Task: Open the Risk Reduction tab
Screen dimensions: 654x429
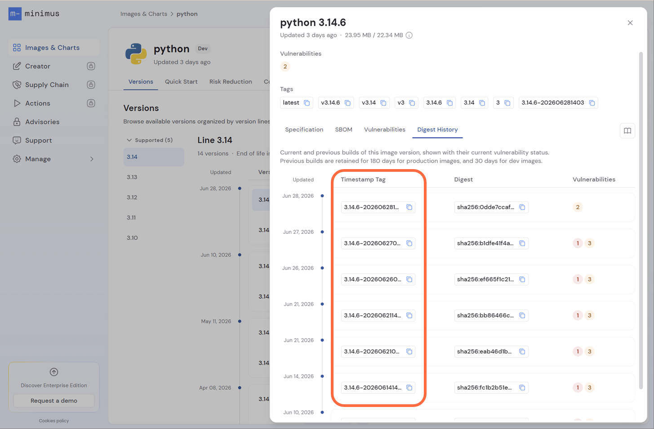Action: pos(231,82)
